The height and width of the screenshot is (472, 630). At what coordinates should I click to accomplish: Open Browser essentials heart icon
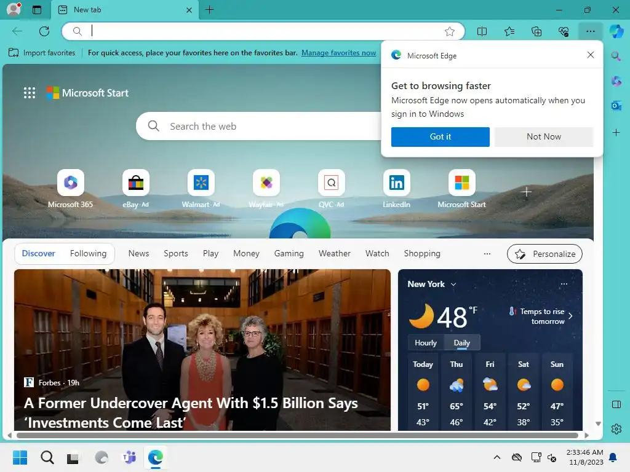tap(564, 31)
